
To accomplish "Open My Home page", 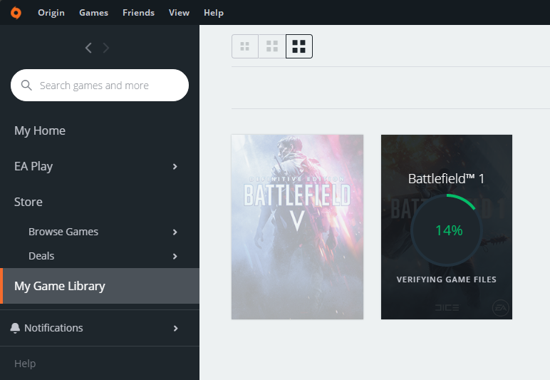I will [40, 131].
